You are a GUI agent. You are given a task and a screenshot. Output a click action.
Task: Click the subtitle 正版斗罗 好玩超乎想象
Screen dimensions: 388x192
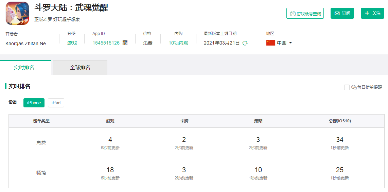coord(57,20)
